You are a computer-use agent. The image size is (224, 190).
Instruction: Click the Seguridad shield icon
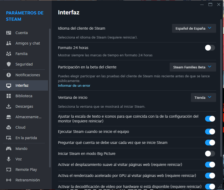[9, 64]
